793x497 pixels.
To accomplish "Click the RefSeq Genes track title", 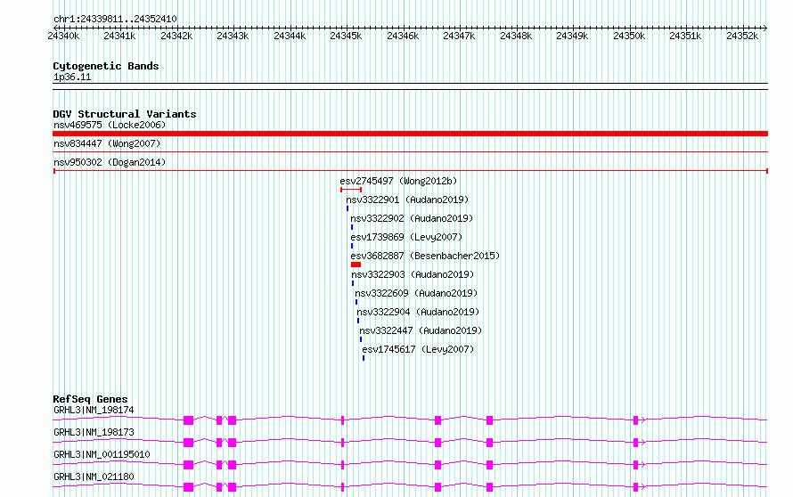I will click(90, 399).
